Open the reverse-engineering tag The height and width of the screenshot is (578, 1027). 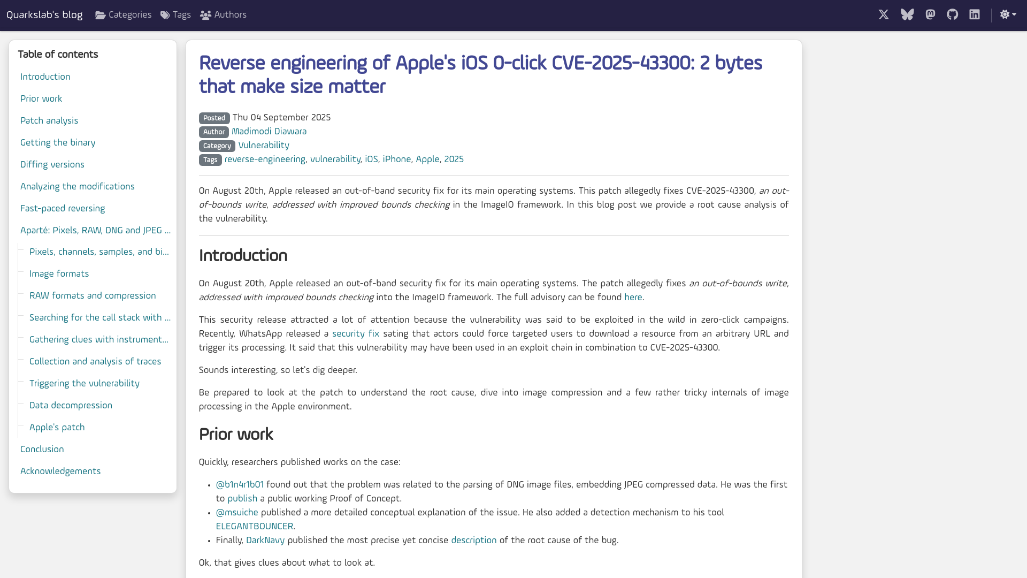coord(265,159)
